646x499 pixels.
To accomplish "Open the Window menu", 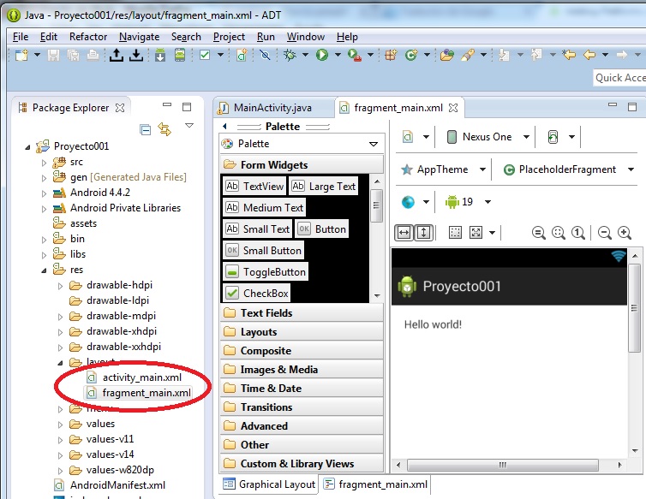I will click(306, 37).
